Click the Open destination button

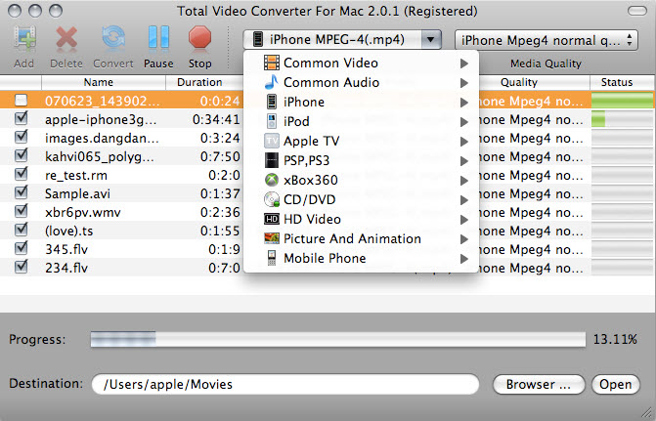click(615, 384)
